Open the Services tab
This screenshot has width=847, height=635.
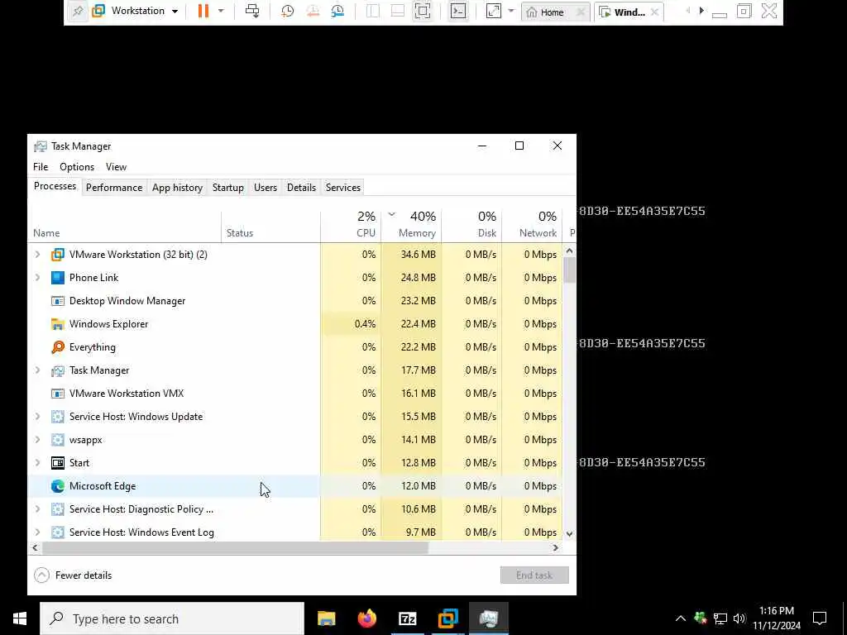click(x=343, y=188)
